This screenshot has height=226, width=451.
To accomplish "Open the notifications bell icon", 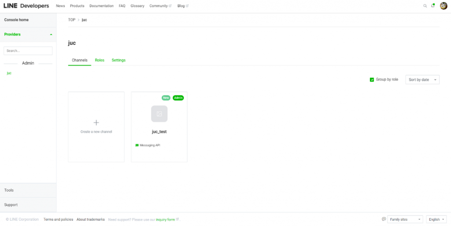I will coord(433,6).
